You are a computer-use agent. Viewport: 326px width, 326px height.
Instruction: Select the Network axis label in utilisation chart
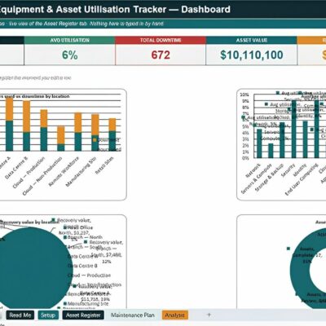point(253,170)
